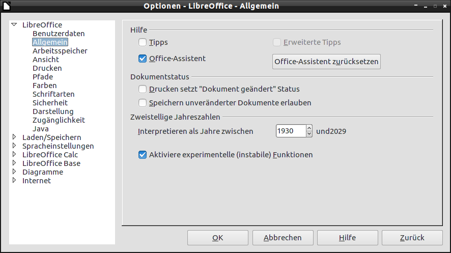Open the Ansicht settings page
Viewport: 451px width, 253px height.
point(46,60)
